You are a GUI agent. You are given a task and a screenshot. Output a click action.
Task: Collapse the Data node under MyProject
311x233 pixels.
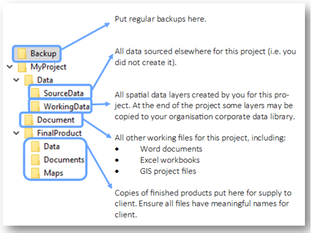(16, 80)
